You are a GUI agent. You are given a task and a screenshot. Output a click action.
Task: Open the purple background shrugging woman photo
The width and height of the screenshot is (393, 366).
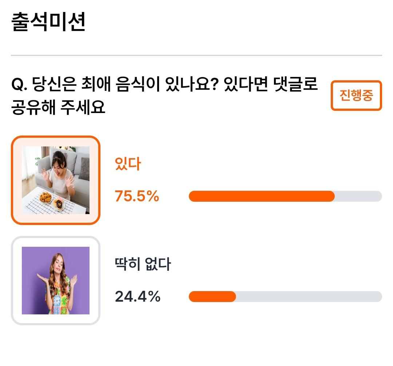[x=56, y=280]
